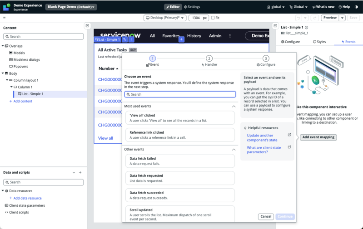Screen dimensions: 363x229
Task: Click the hamburger menu icon under logo
Action: (5, 18)
